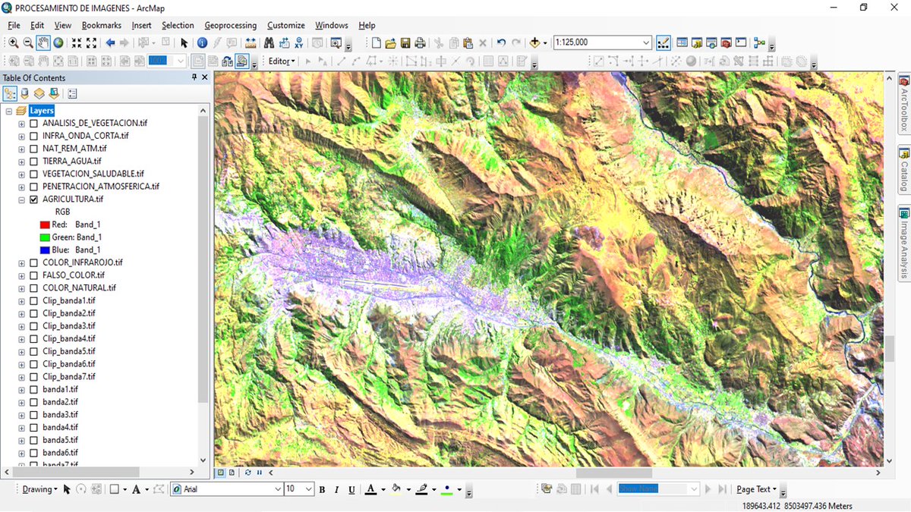The height and width of the screenshot is (512, 911).
Task: Activate the Pan hand tool
Action: click(43, 42)
